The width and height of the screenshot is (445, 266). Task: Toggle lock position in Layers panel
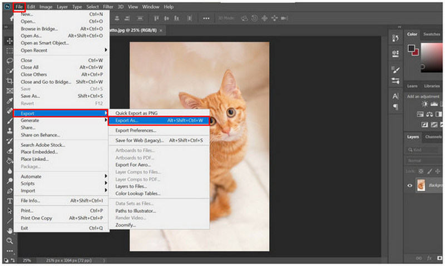coord(438,171)
